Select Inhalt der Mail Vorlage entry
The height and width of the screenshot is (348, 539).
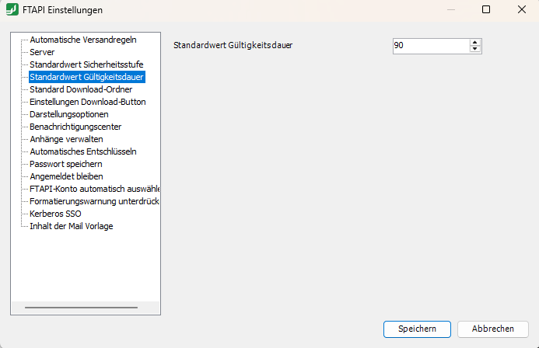click(71, 226)
